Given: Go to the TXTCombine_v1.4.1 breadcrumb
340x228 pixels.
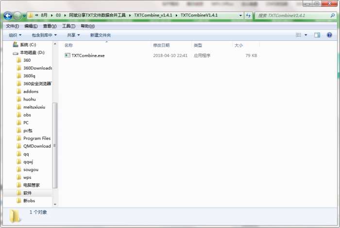Looking at the screenshot, I should (x=153, y=15).
